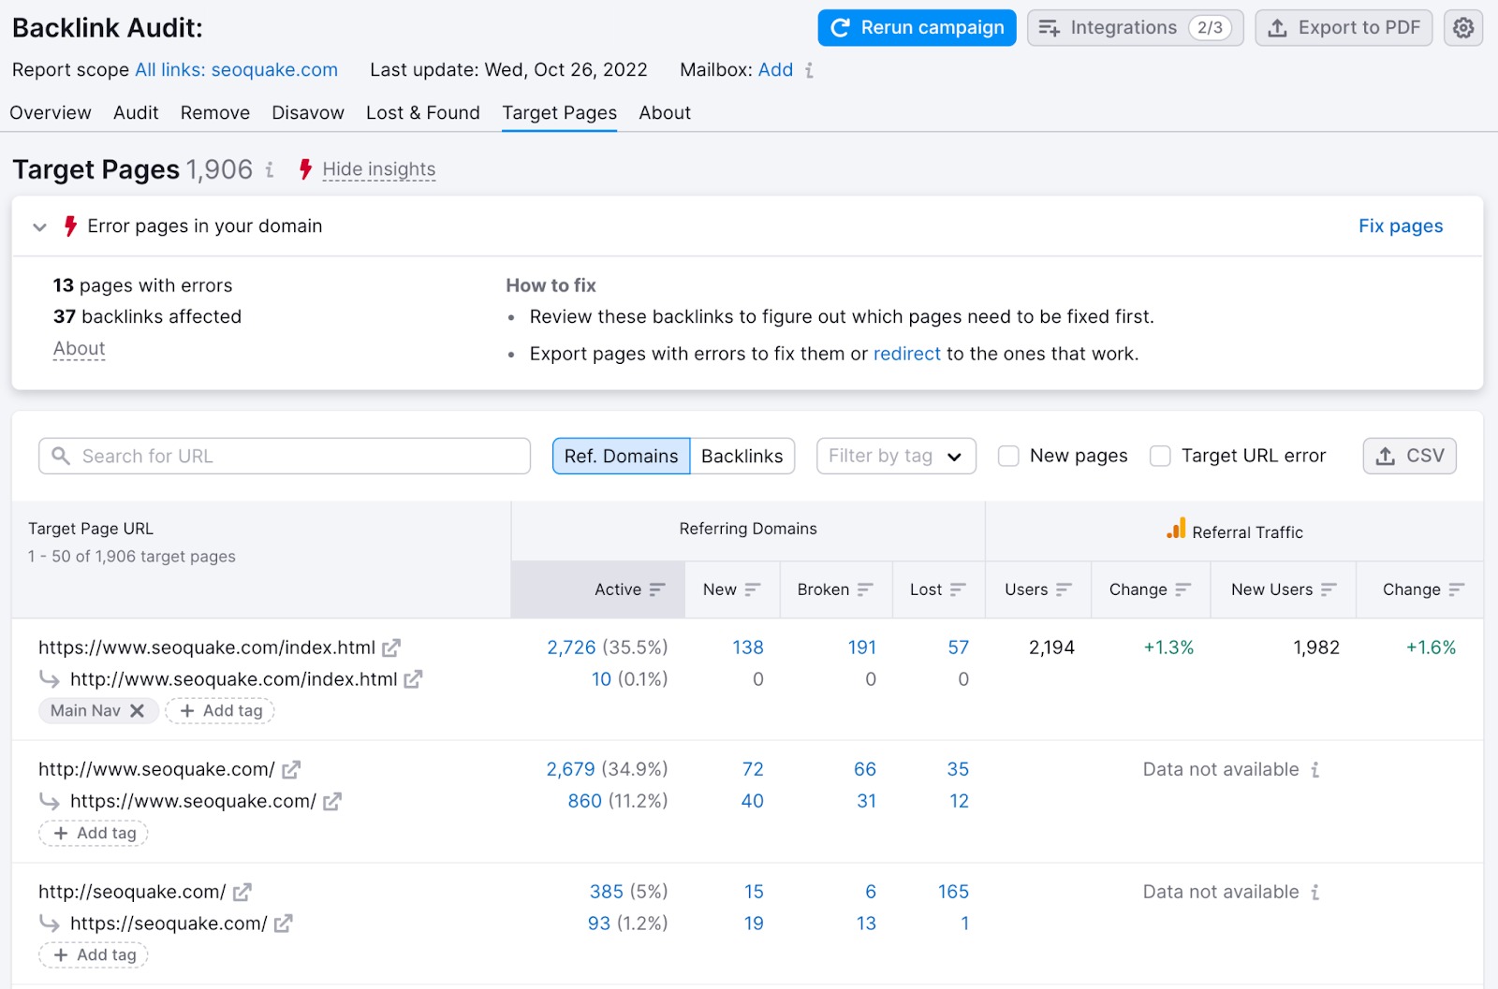This screenshot has height=989, width=1498.
Task: Open the Filter by tag dropdown
Action: click(x=894, y=456)
